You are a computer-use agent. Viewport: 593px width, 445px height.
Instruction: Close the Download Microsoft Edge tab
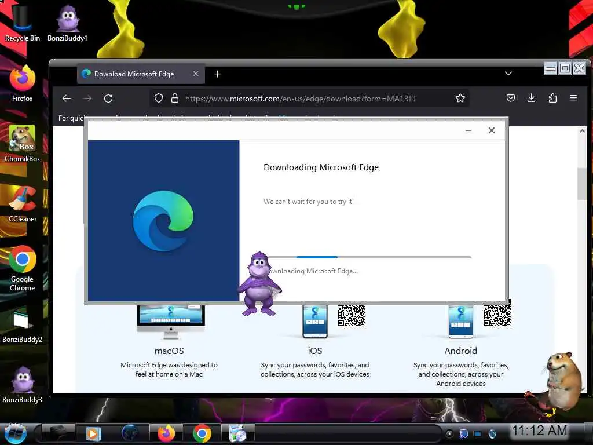(x=196, y=74)
